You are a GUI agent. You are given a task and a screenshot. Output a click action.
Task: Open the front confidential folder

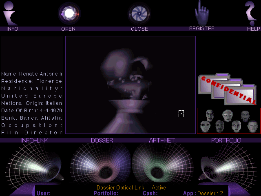240,95
